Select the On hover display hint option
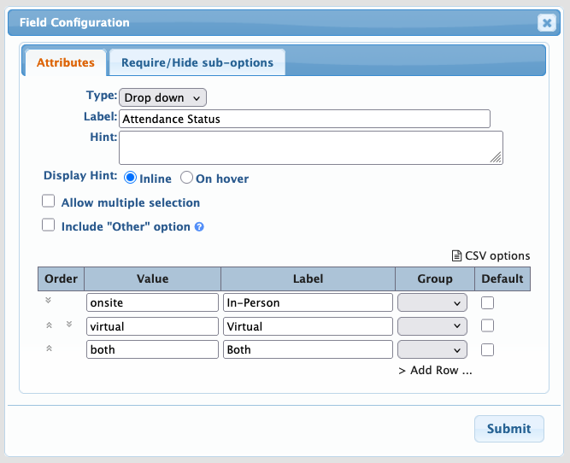 [x=186, y=179]
